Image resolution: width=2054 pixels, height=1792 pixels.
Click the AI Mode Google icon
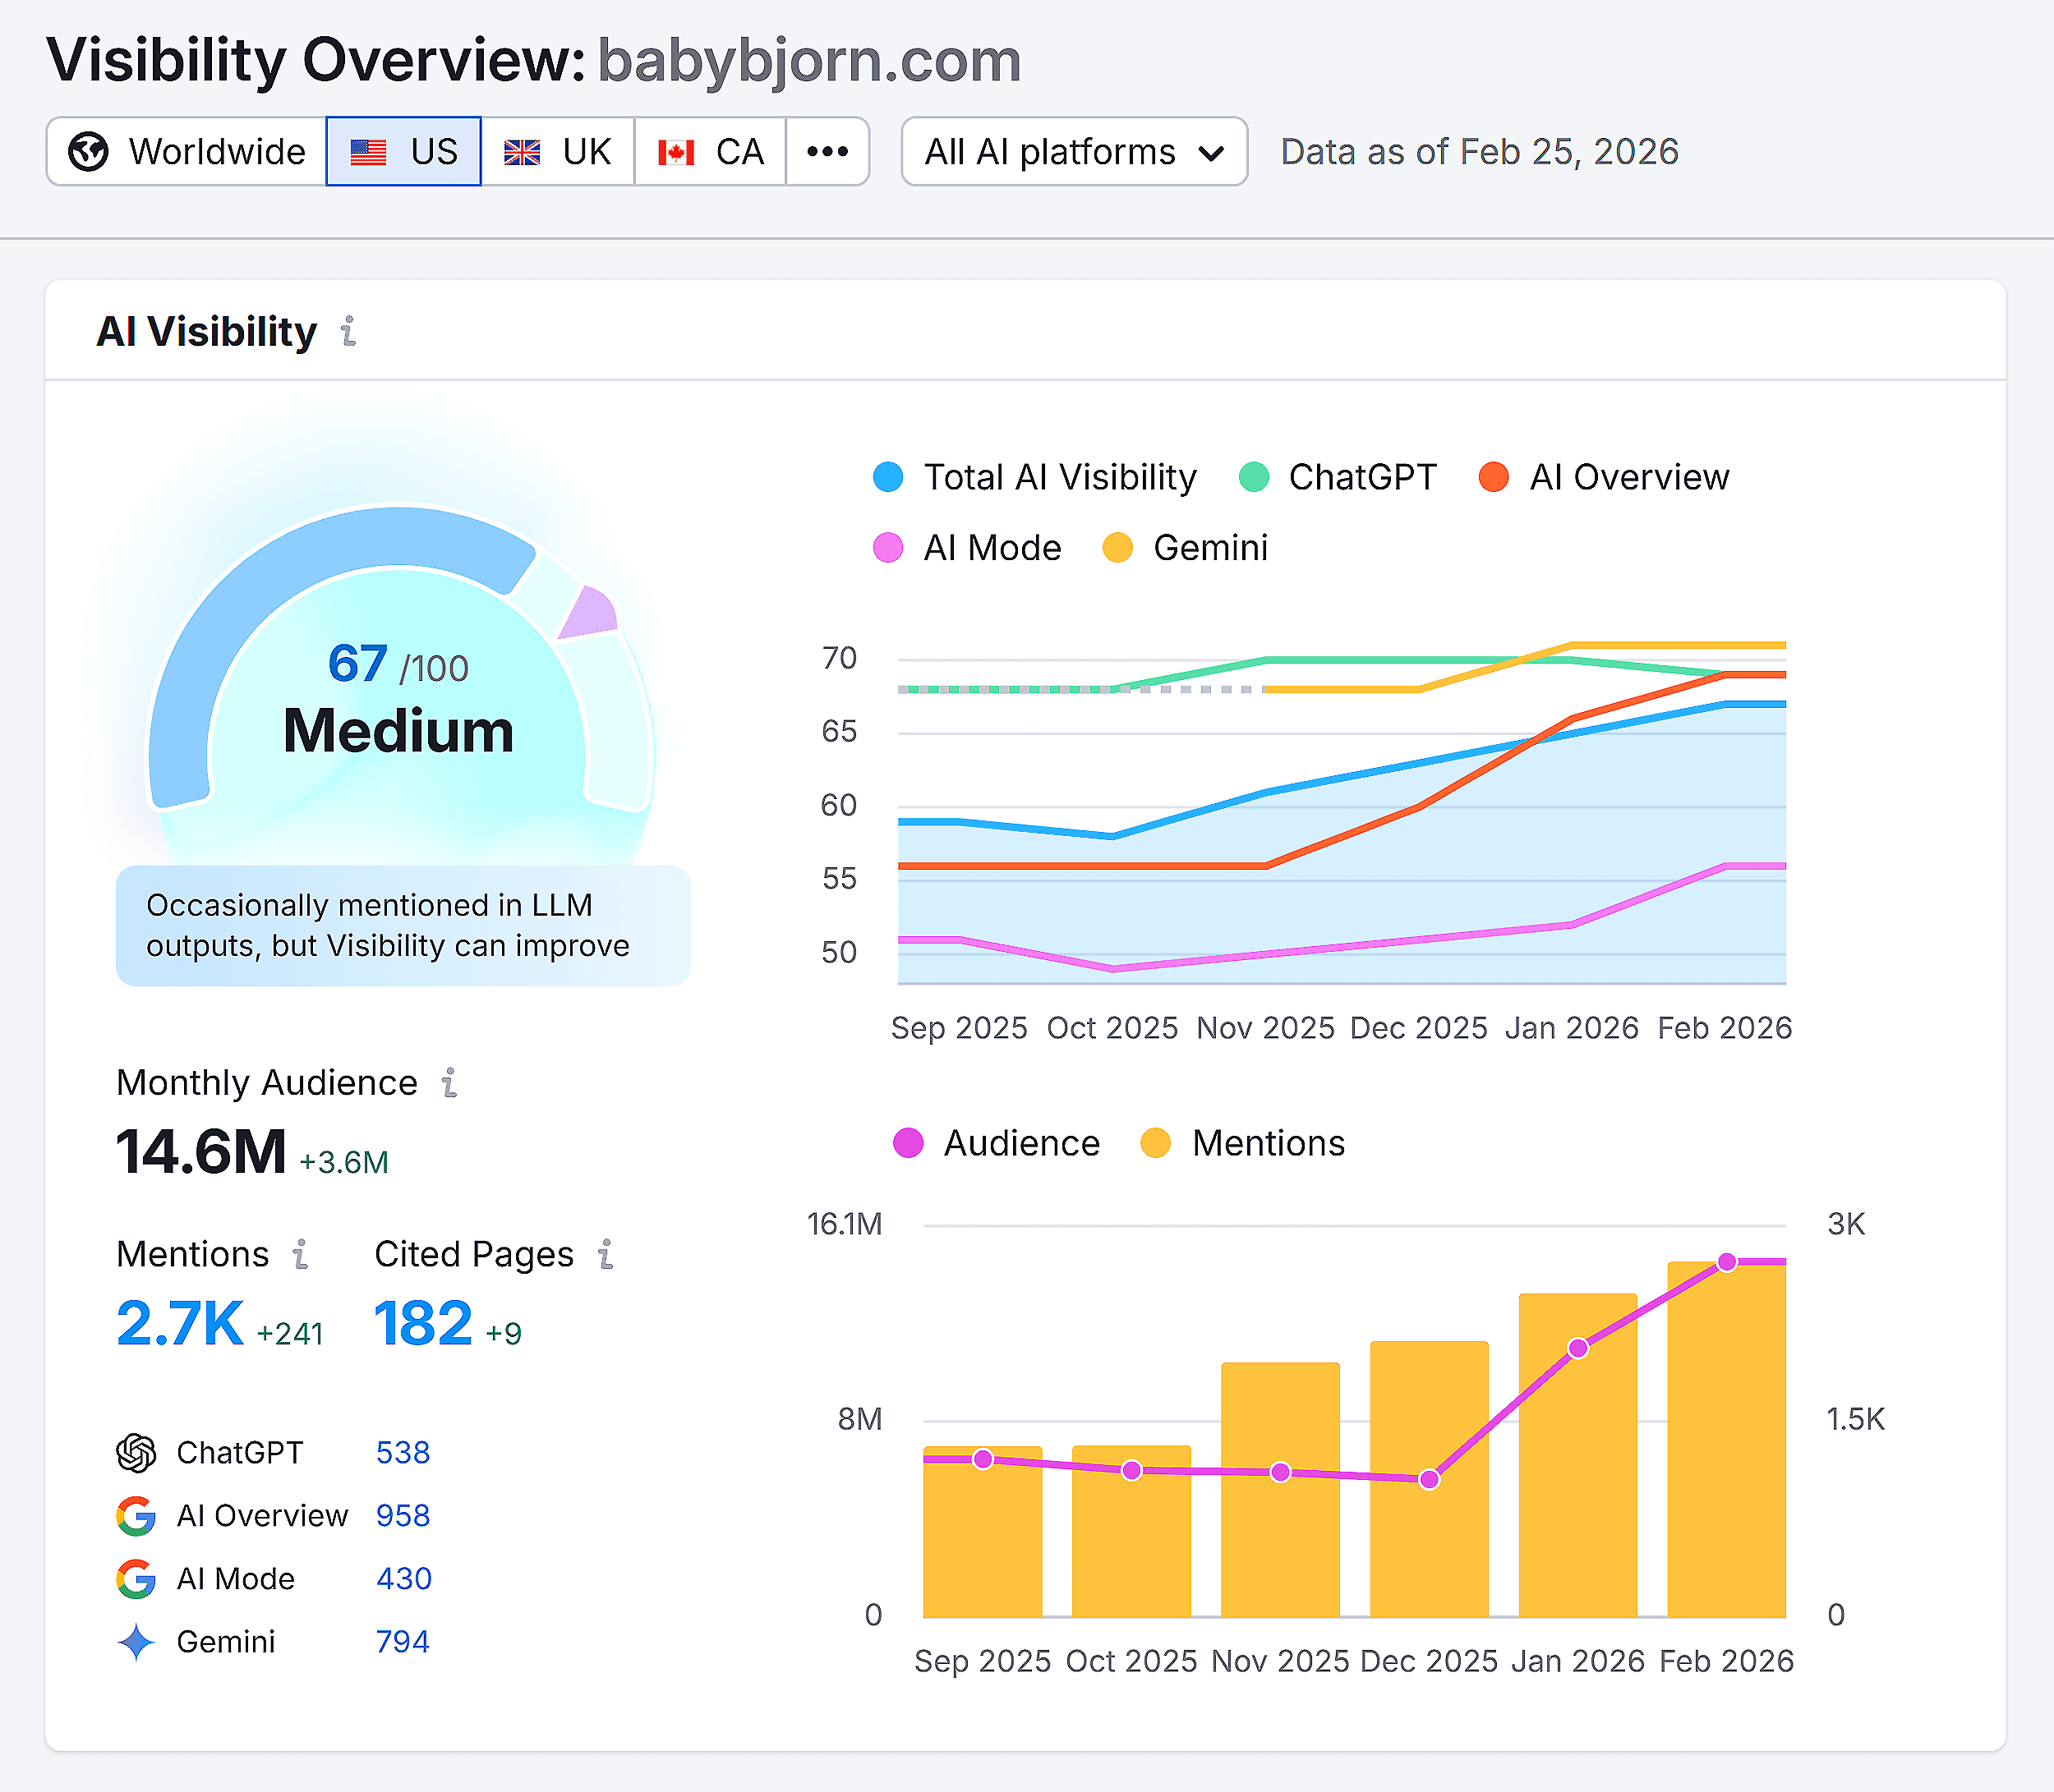137,1579
